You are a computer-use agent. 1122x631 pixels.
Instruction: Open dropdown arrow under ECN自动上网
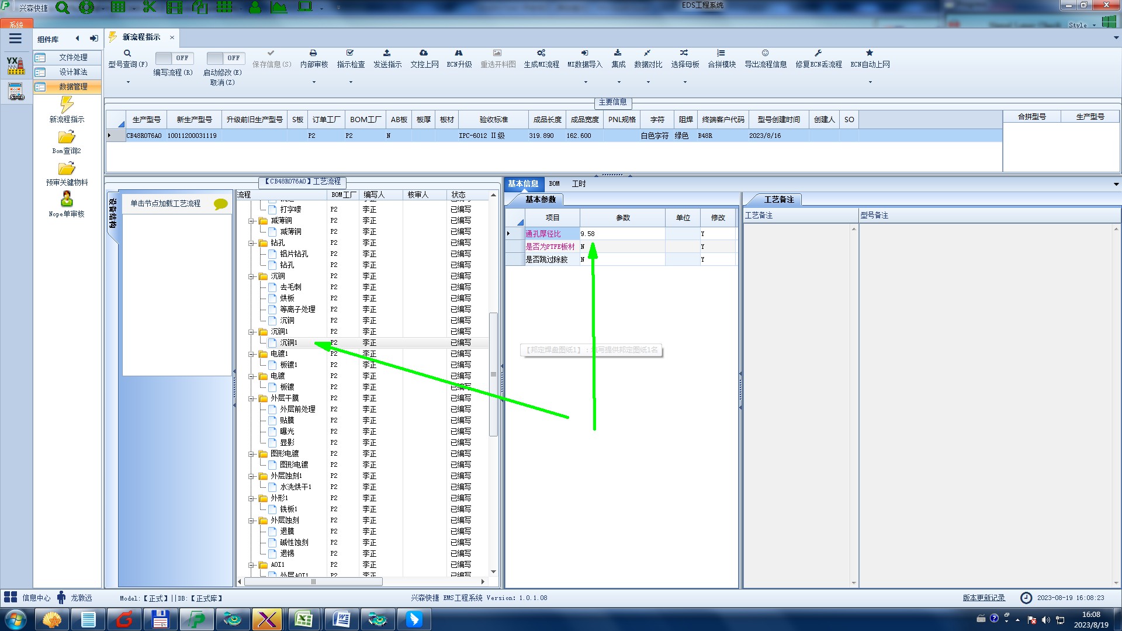pyautogui.click(x=870, y=82)
